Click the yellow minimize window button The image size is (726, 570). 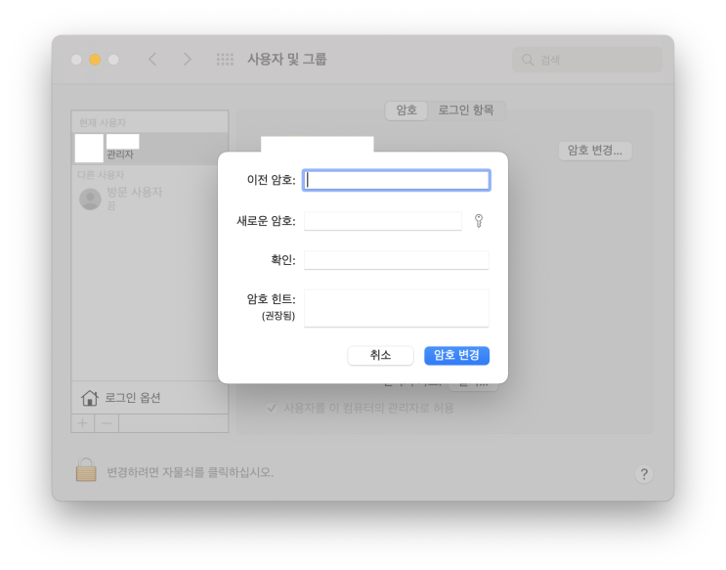(95, 60)
